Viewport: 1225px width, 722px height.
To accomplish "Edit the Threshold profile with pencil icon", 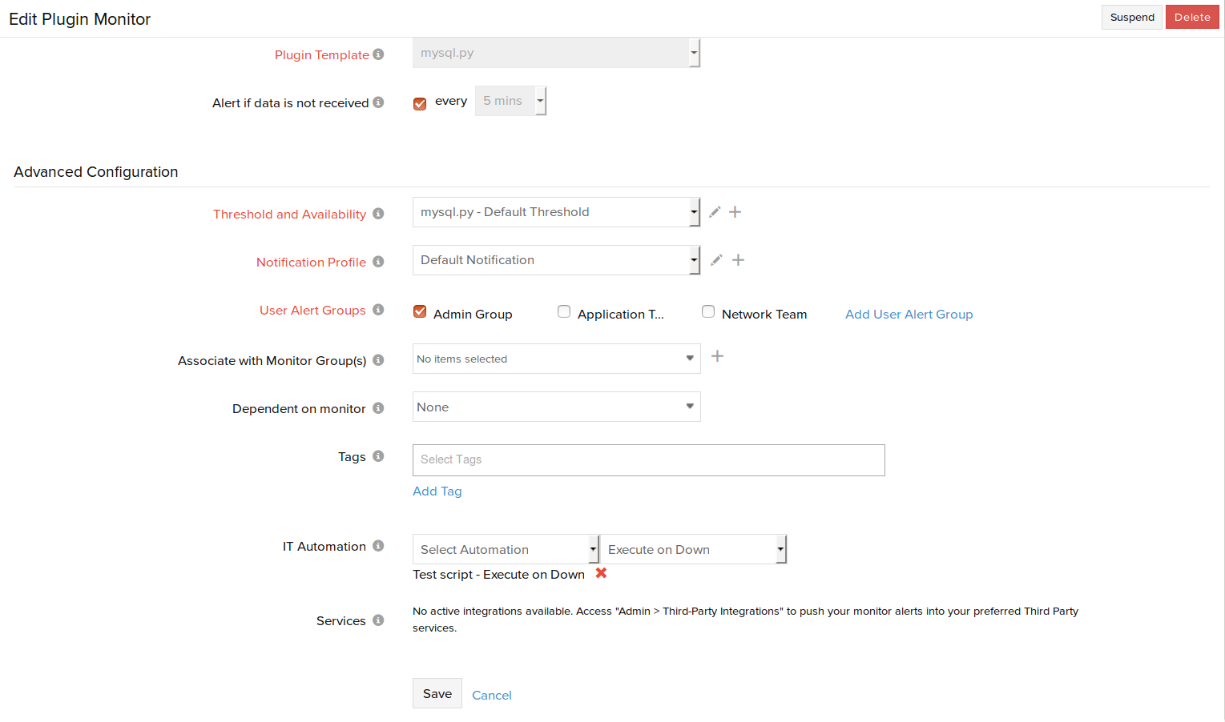I will 715,212.
